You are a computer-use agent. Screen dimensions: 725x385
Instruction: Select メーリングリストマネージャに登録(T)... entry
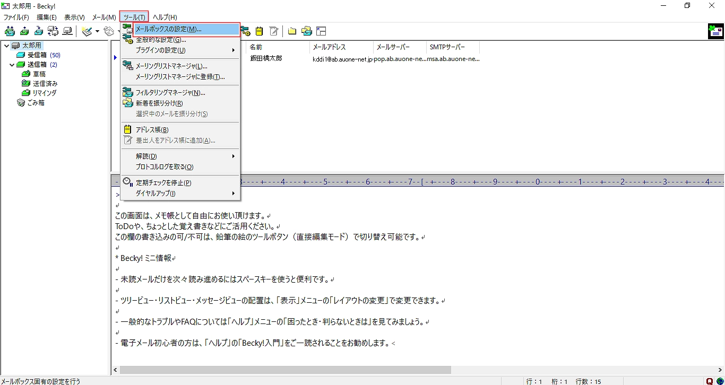(x=180, y=77)
